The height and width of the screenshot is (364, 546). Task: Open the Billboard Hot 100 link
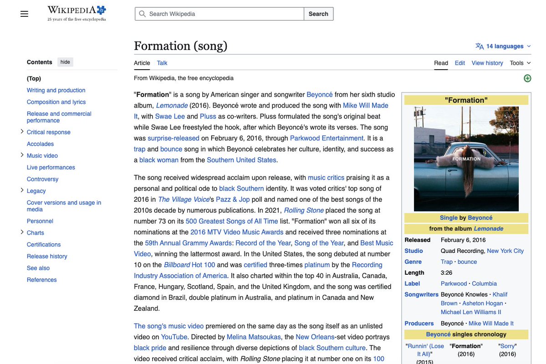(x=189, y=265)
